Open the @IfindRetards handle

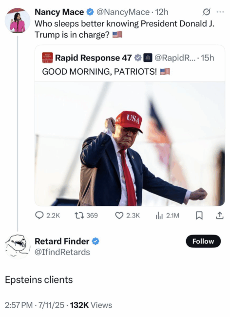62,252
